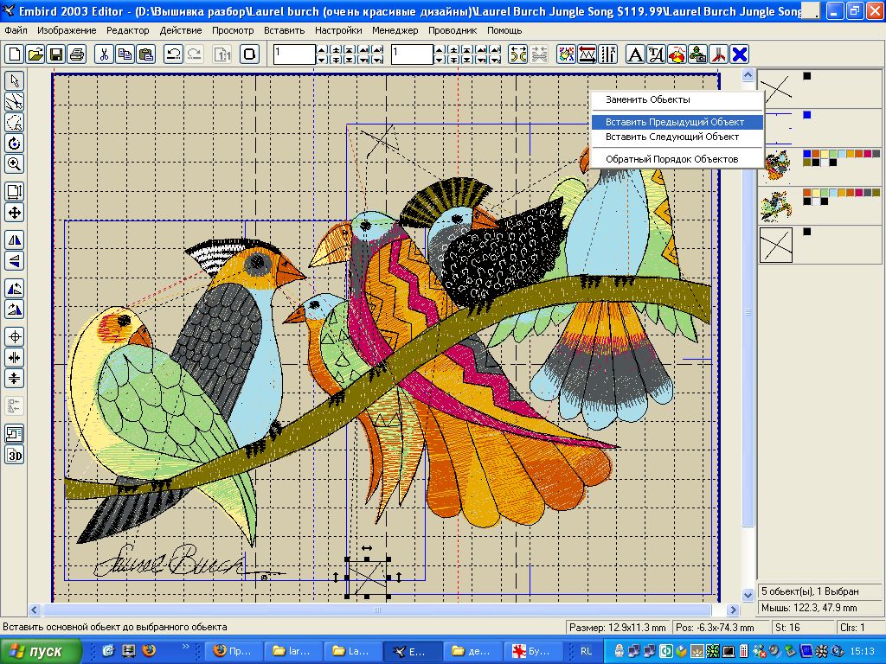The image size is (886, 664).
Task: Select the last object thumbnail with crossed lines
Action: click(x=776, y=245)
